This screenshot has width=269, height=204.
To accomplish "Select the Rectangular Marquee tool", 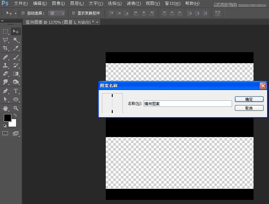I will [x=5, y=32].
